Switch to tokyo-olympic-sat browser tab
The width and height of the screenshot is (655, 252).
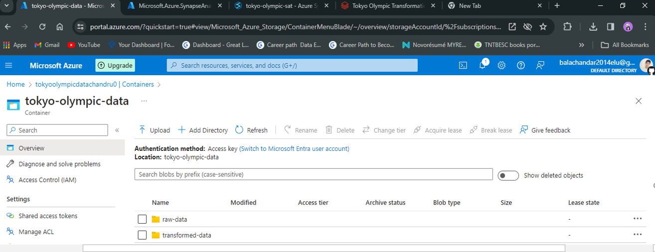pos(280,6)
